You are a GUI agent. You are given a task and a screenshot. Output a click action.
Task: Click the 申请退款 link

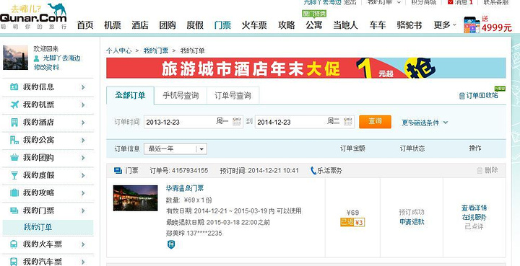(412, 222)
